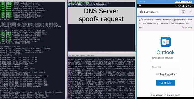Click the Nexus 5 emulator title
194x99 pixels.
click(x=142, y=2)
